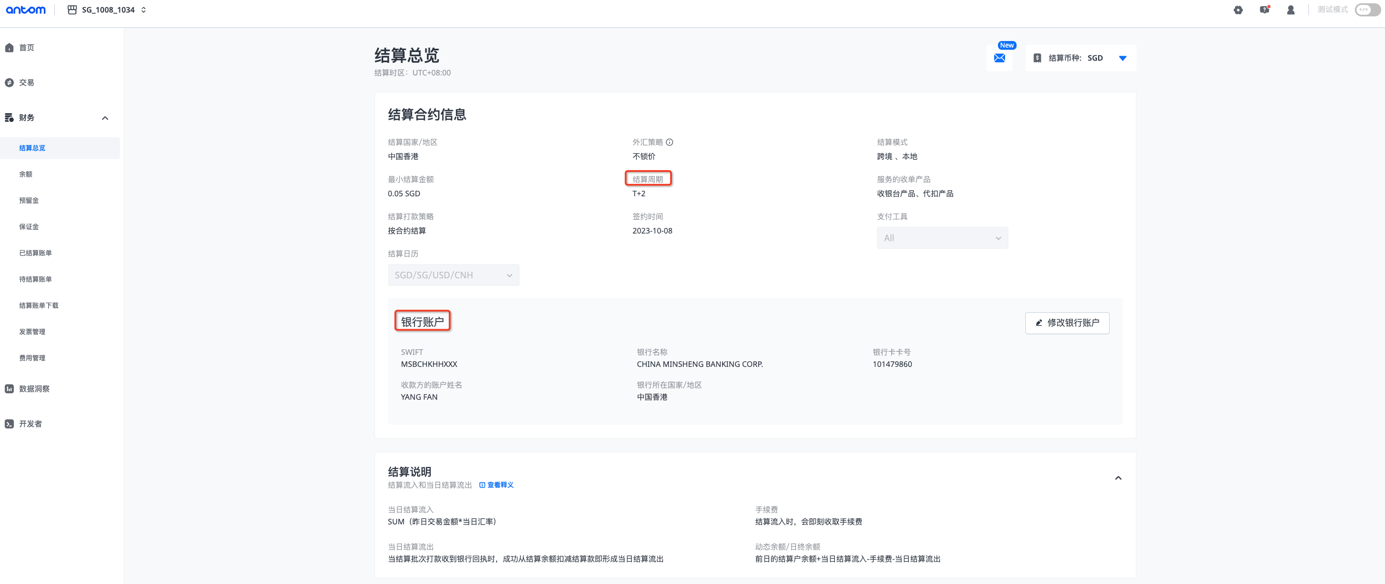1385x584 pixels.
Task: Open the help chat icon with red dot
Action: coord(1264,10)
